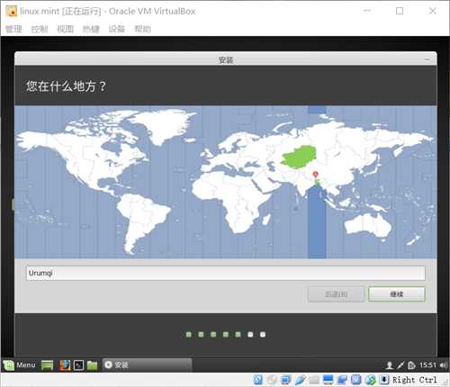Click the blue display monitor status icon
The image size is (450, 387).
coord(328,380)
